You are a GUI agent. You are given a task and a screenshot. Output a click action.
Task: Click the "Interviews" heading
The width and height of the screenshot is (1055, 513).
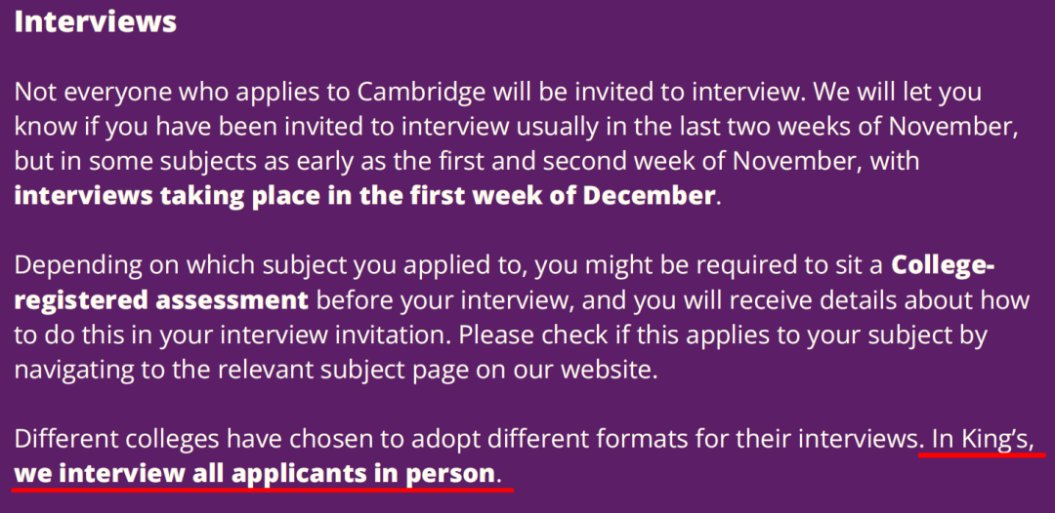point(95,21)
